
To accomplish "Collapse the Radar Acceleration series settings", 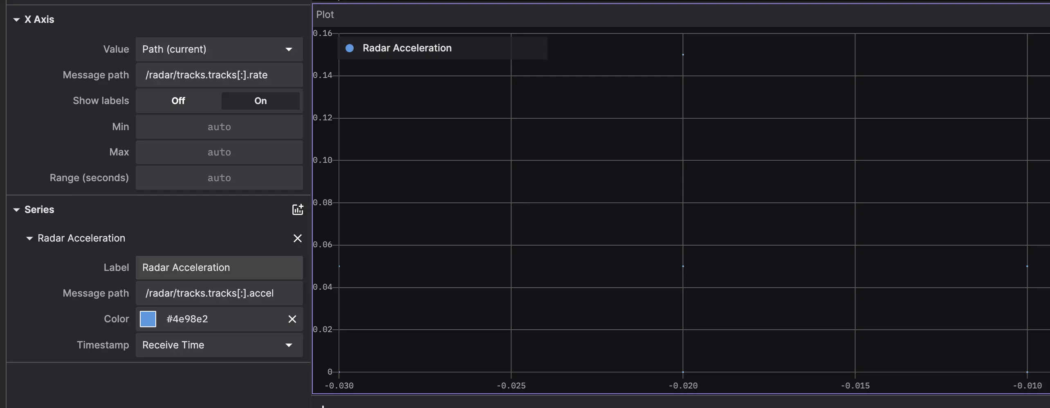I will (29, 238).
